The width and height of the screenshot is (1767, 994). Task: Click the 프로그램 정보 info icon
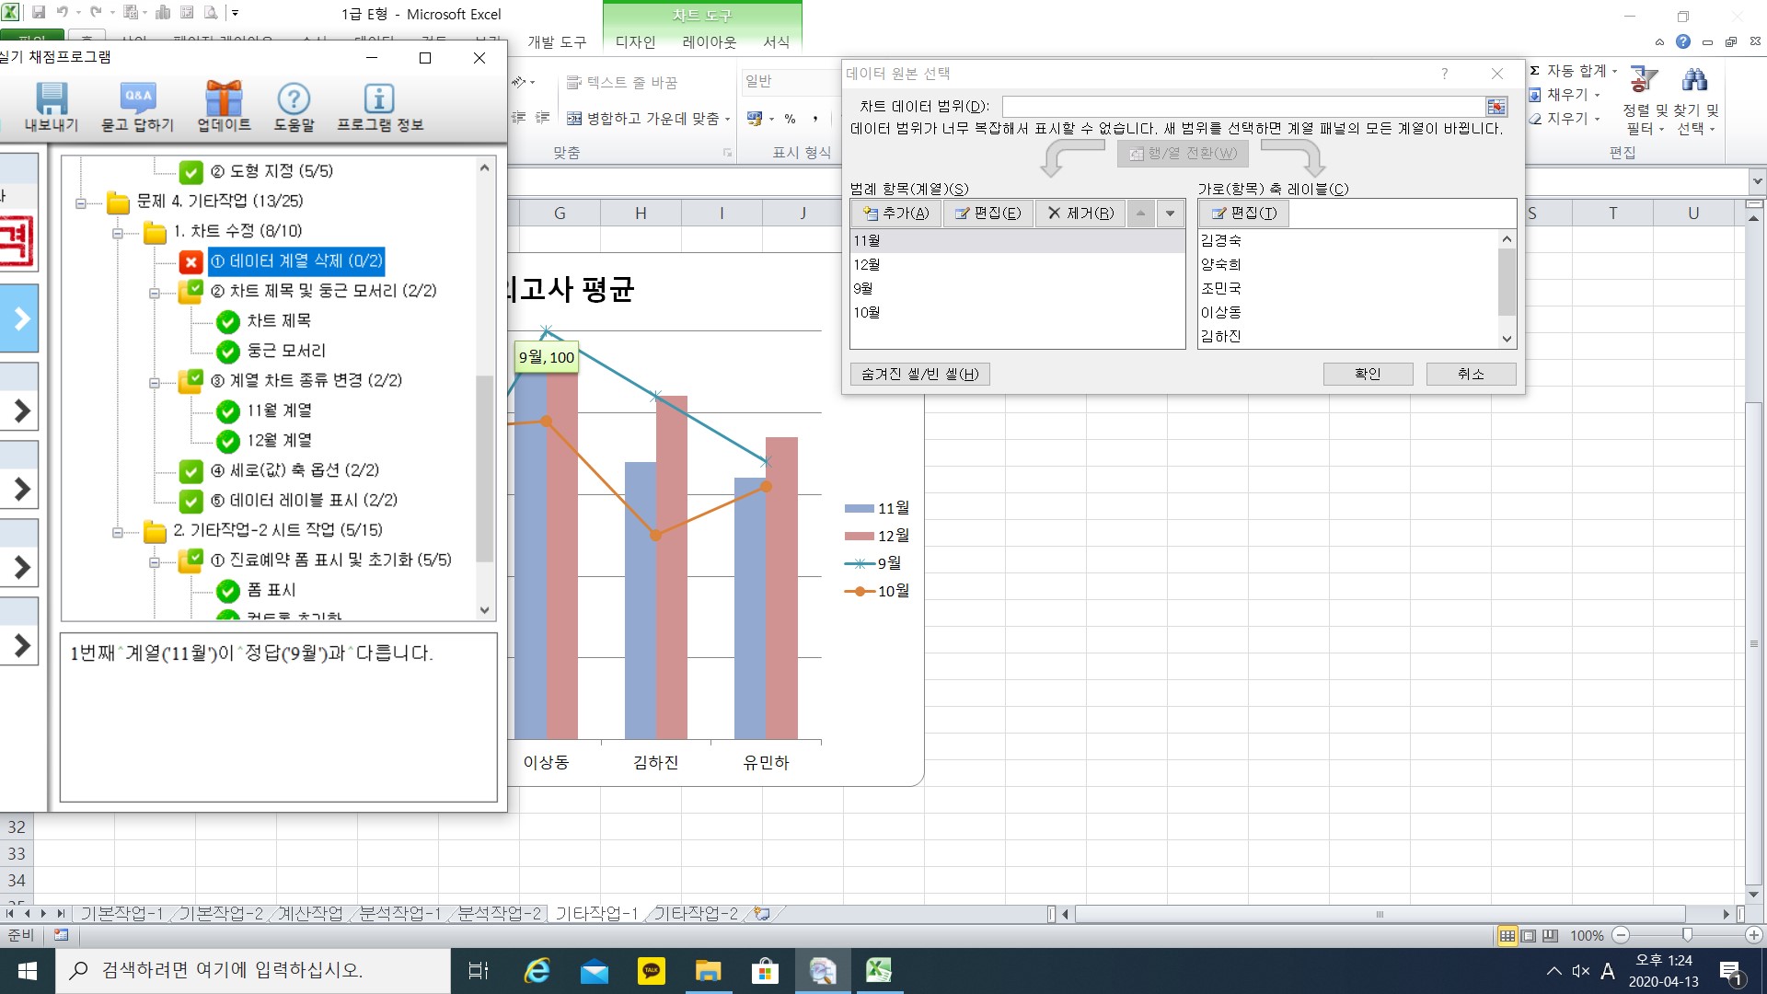point(379,99)
